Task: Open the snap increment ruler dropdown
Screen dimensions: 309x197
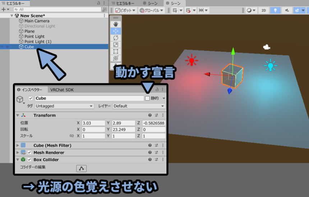Action: 203,10
